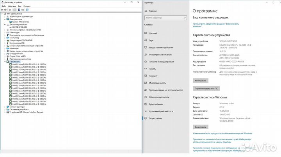
Task: Open Общие возможности icon entry
Action: point(146,97)
